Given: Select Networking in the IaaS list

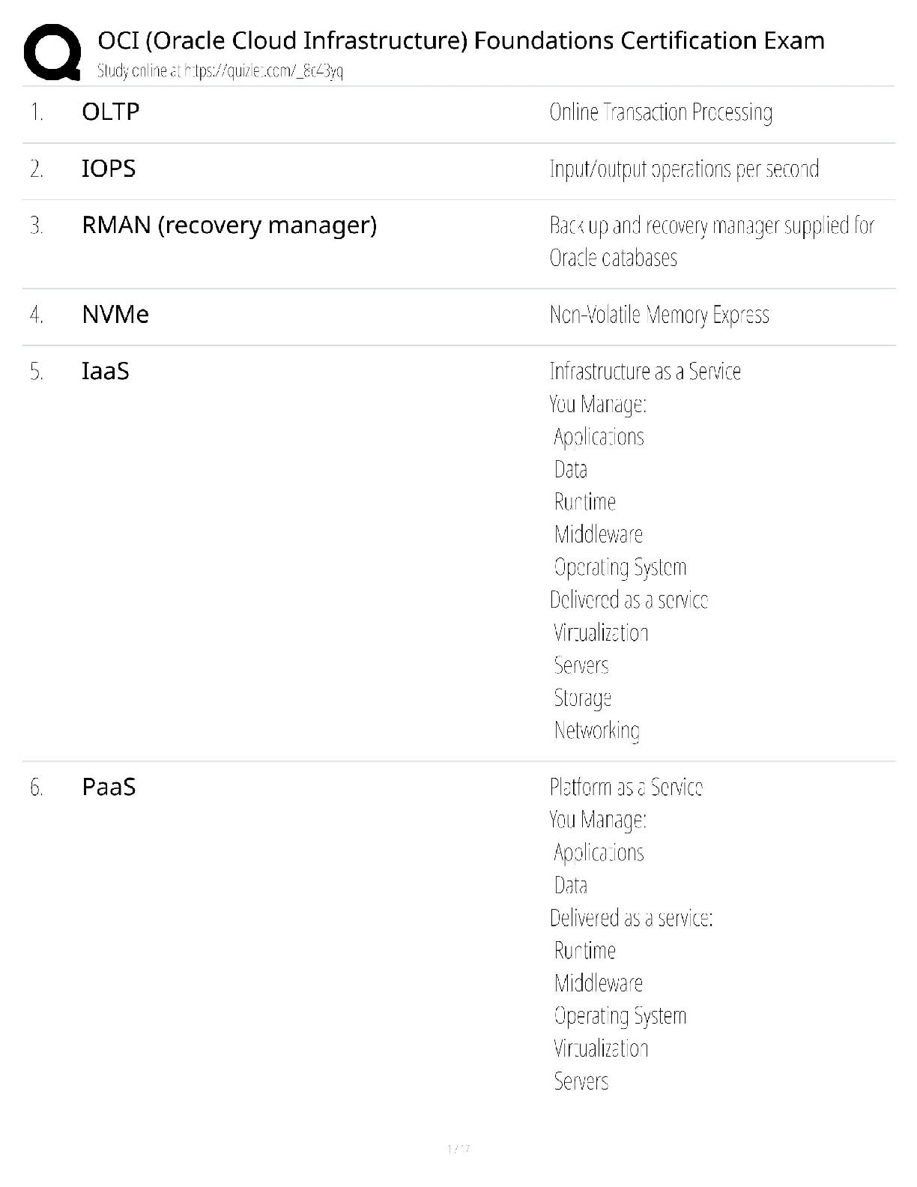Looking at the screenshot, I should point(597,731).
